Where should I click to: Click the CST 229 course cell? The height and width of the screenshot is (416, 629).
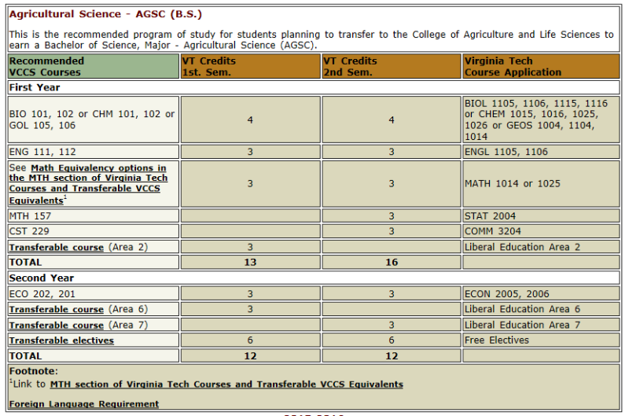tap(94, 231)
